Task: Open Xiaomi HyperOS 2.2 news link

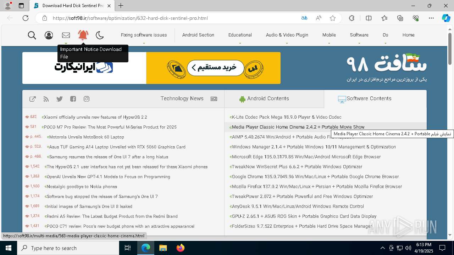Action: point(95,117)
